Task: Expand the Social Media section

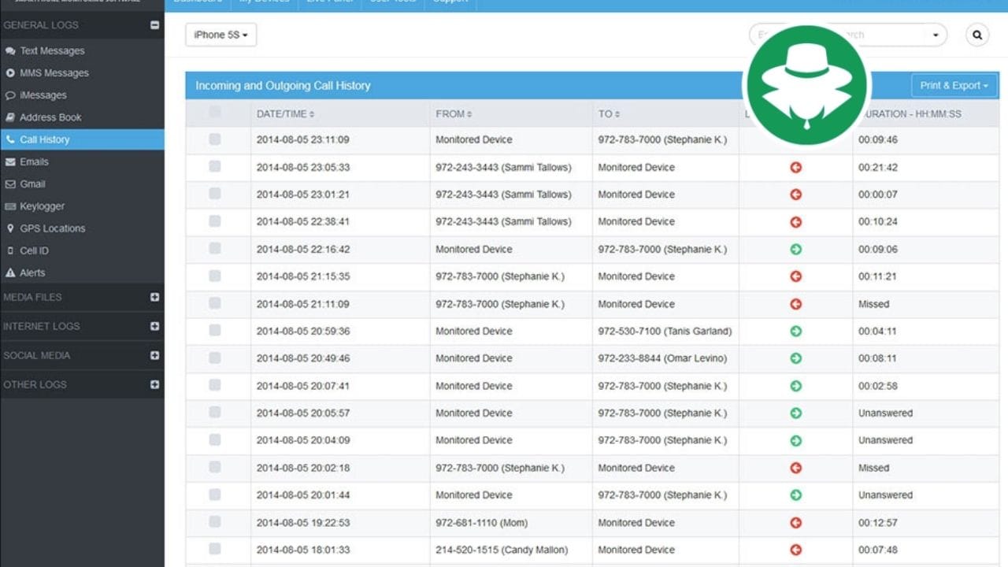Action: [x=154, y=355]
